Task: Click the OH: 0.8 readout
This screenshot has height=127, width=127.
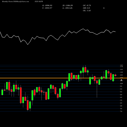Action: pos(86,8)
